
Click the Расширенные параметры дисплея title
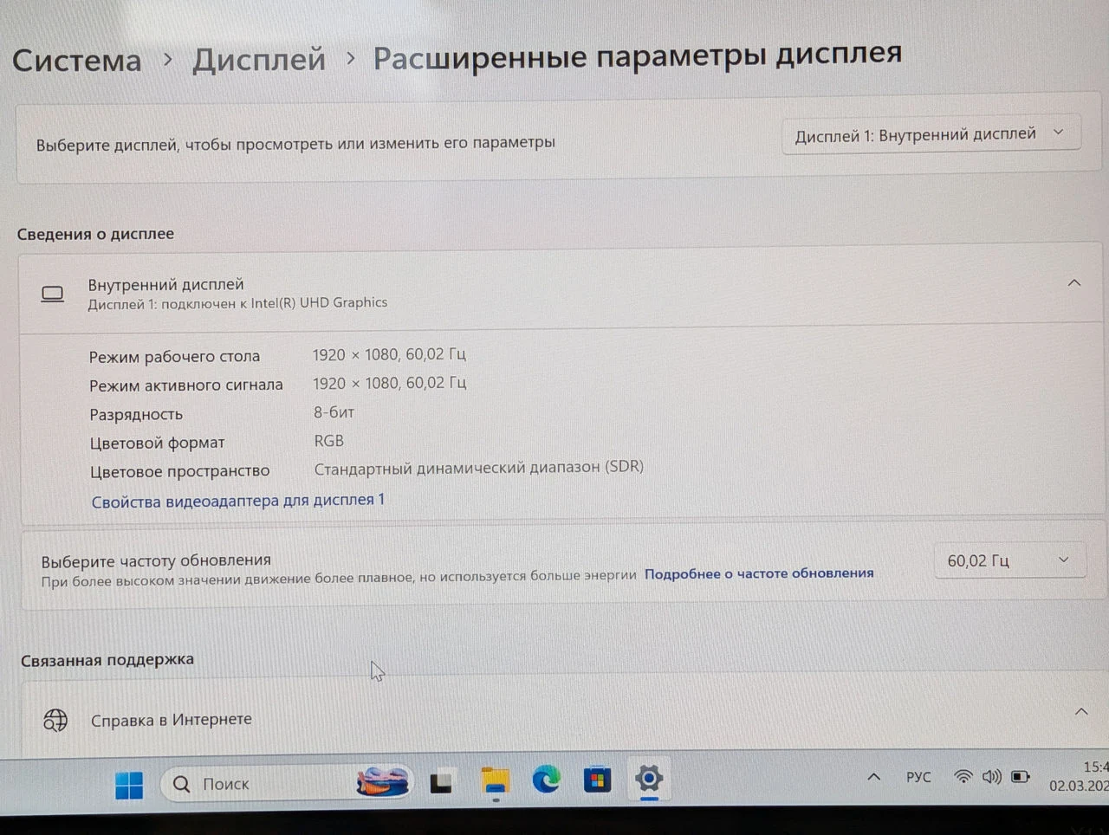pyautogui.click(x=638, y=56)
